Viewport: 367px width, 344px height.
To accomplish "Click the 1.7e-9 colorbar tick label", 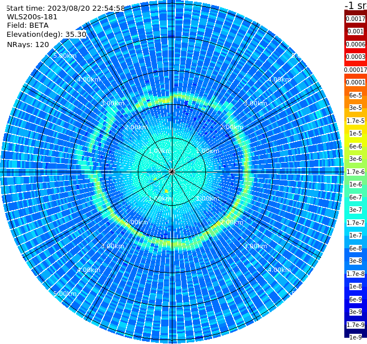I will [356, 325].
